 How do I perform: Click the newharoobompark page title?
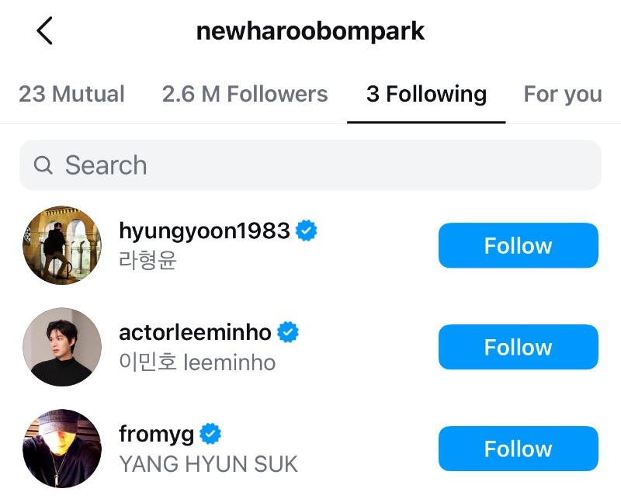pyautogui.click(x=310, y=31)
